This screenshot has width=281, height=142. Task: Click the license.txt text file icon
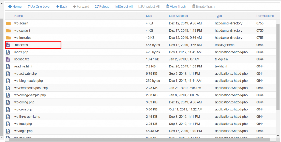(8, 59)
